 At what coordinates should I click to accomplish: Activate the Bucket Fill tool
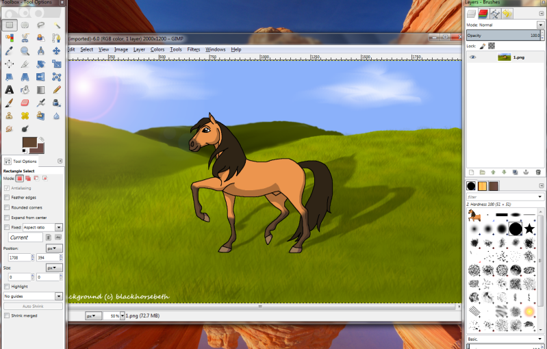[25, 90]
